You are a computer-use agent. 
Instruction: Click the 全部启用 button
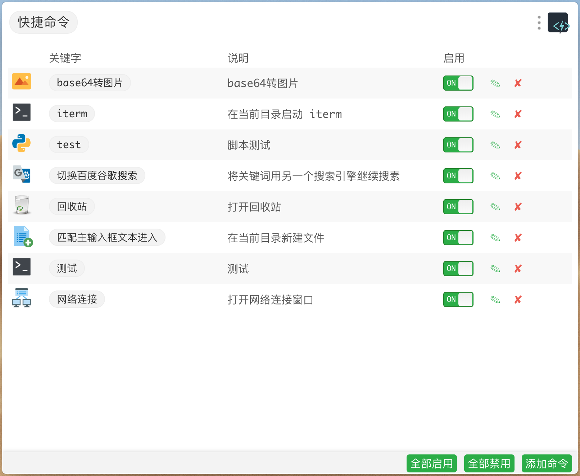(432, 463)
